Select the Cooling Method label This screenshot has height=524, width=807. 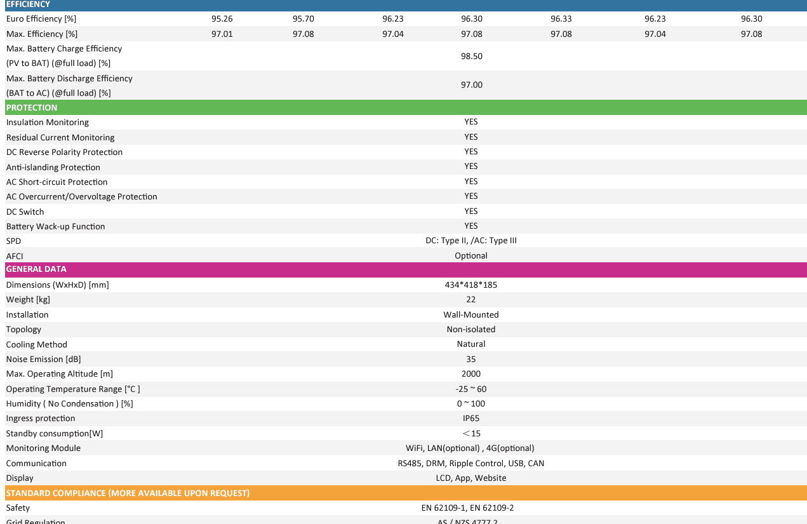pyautogui.click(x=37, y=344)
